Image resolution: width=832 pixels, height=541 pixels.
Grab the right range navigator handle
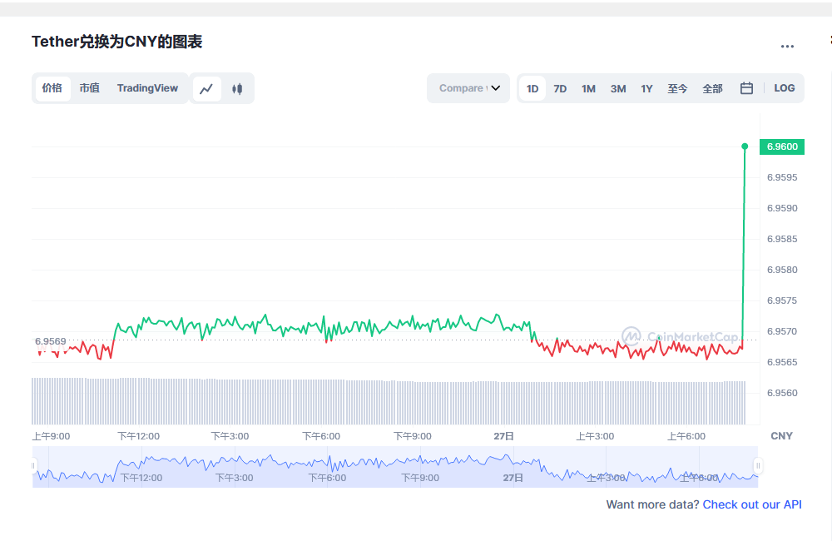[758, 466]
